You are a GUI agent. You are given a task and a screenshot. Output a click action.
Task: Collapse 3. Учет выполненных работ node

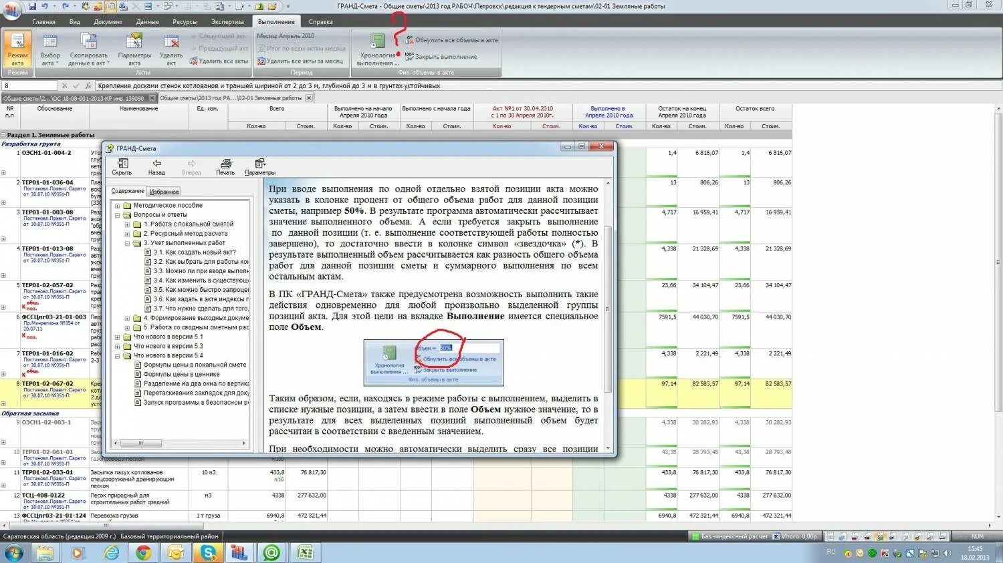127,243
